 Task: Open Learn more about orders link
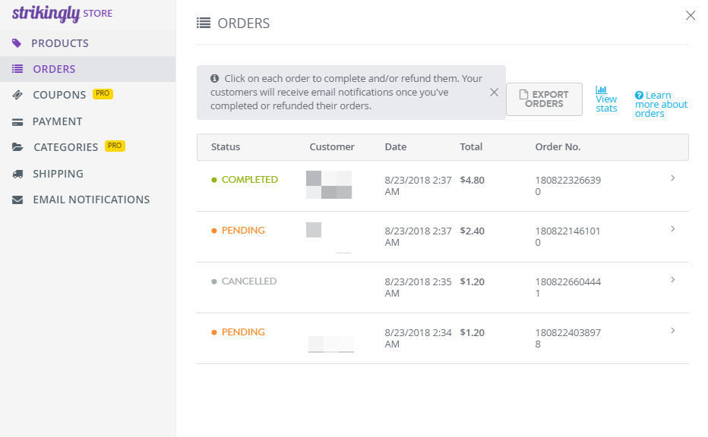[661, 105]
